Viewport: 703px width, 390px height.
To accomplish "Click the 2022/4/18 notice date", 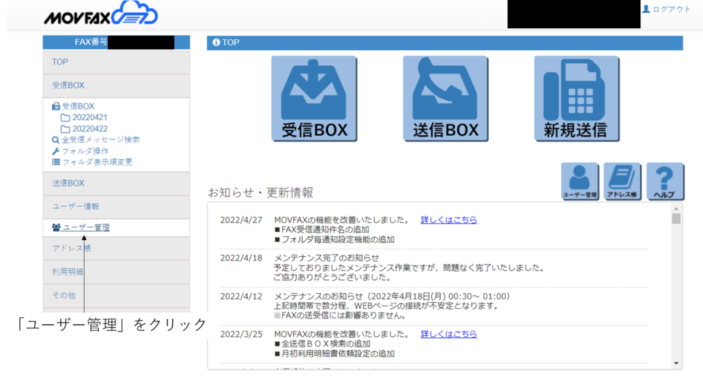I will (241, 257).
